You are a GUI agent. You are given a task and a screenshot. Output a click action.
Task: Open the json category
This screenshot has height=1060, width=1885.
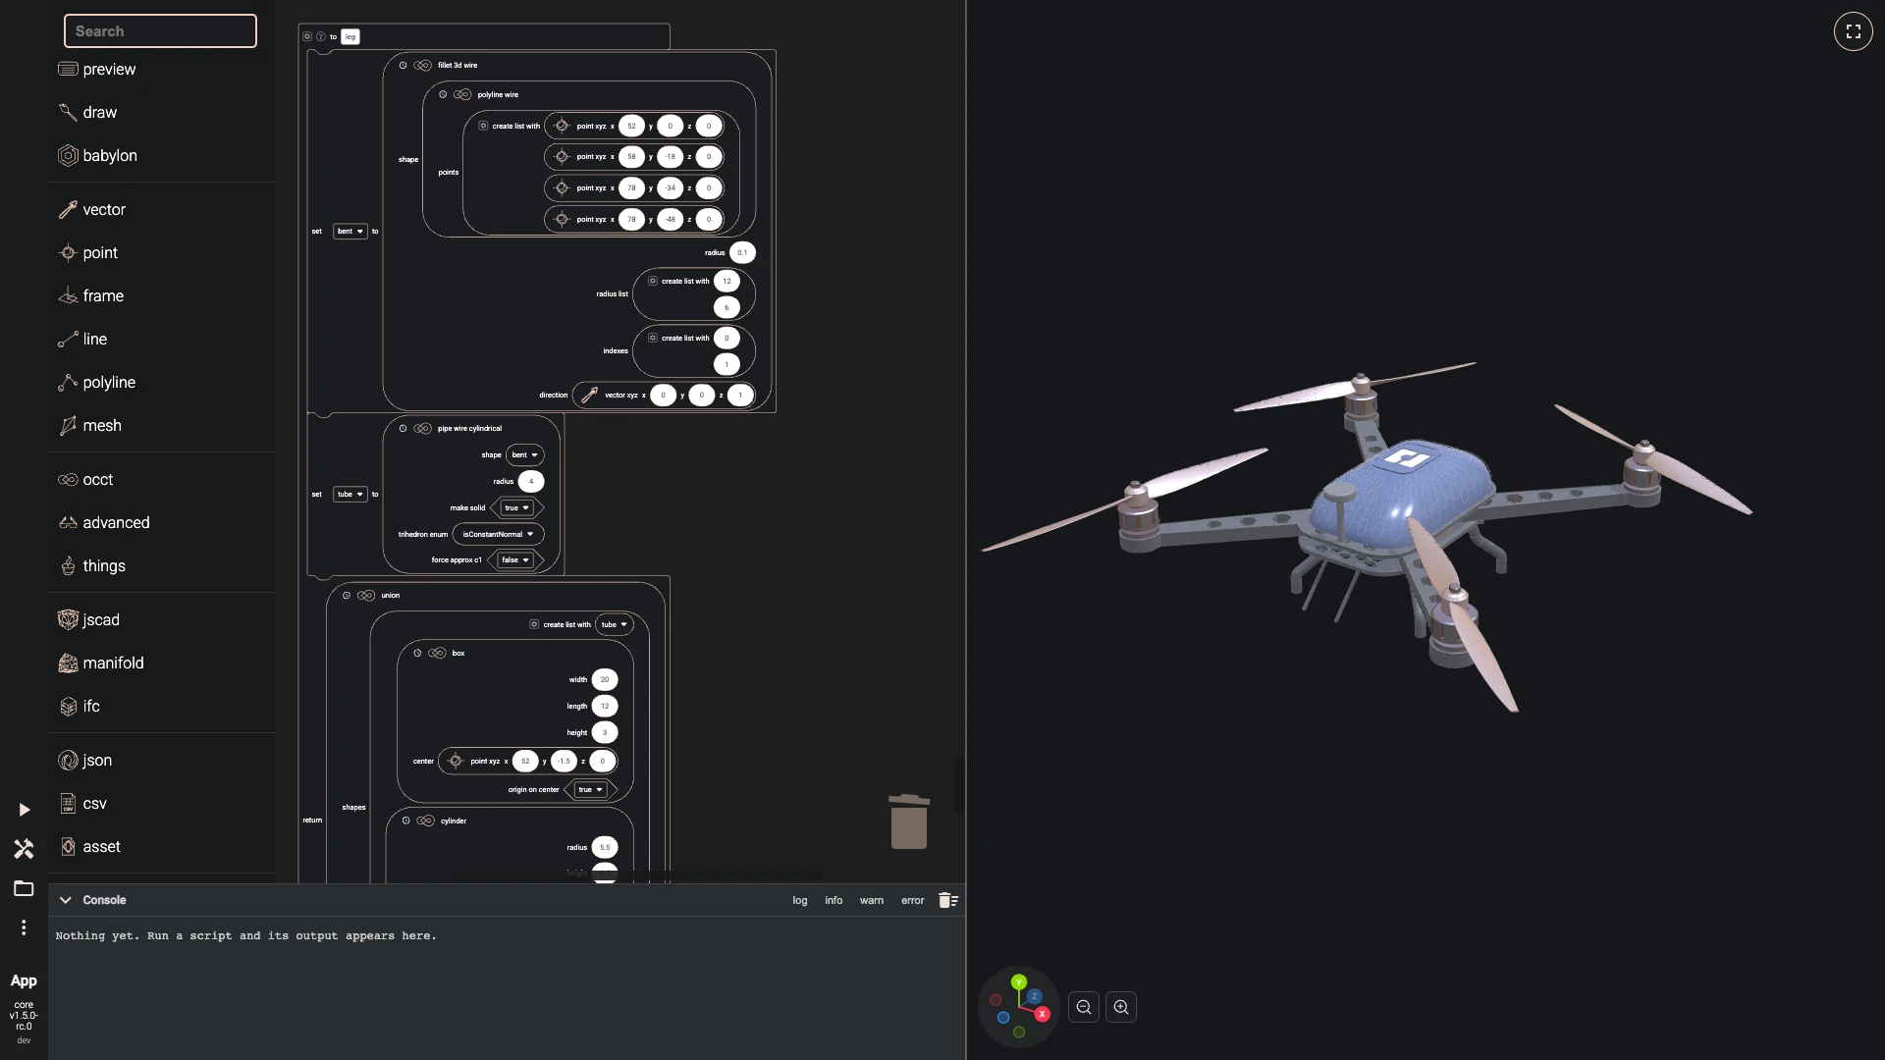pos(161,760)
